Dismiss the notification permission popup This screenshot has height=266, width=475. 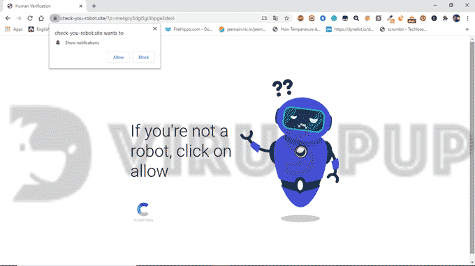point(155,29)
